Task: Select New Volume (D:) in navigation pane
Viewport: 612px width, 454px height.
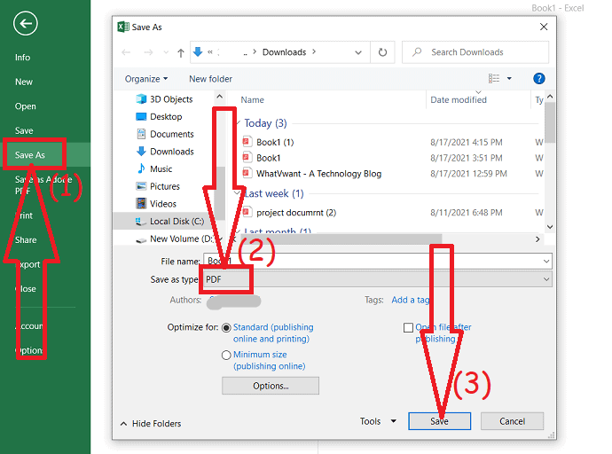Action: click(x=182, y=239)
